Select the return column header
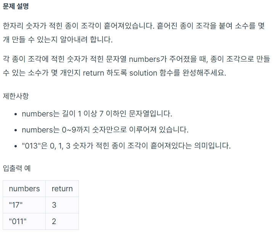 pos(62,189)
